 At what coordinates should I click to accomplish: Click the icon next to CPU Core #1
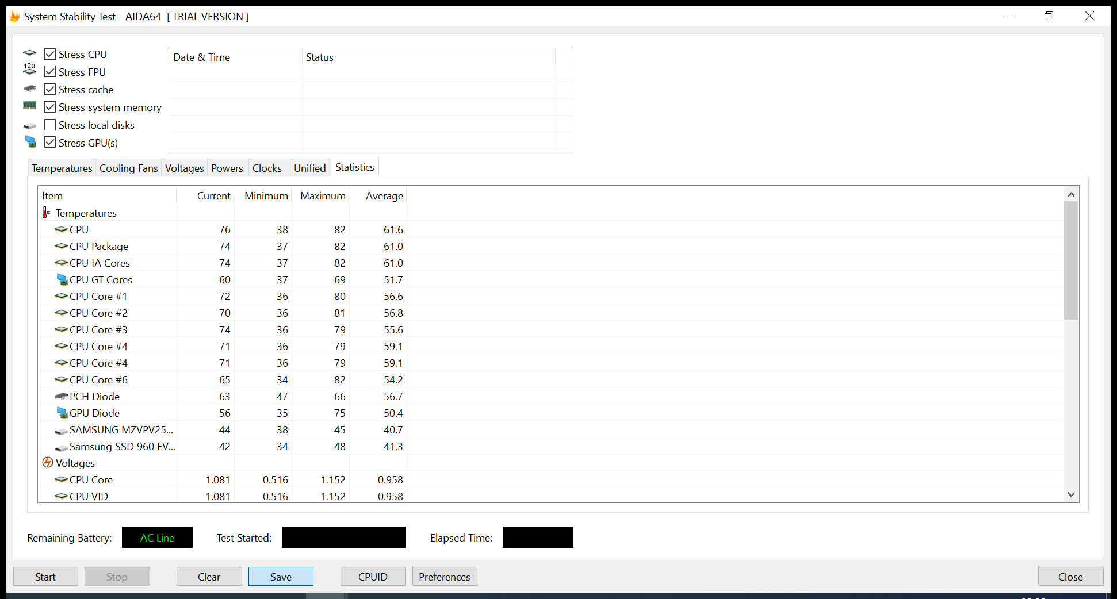point(61,296)
